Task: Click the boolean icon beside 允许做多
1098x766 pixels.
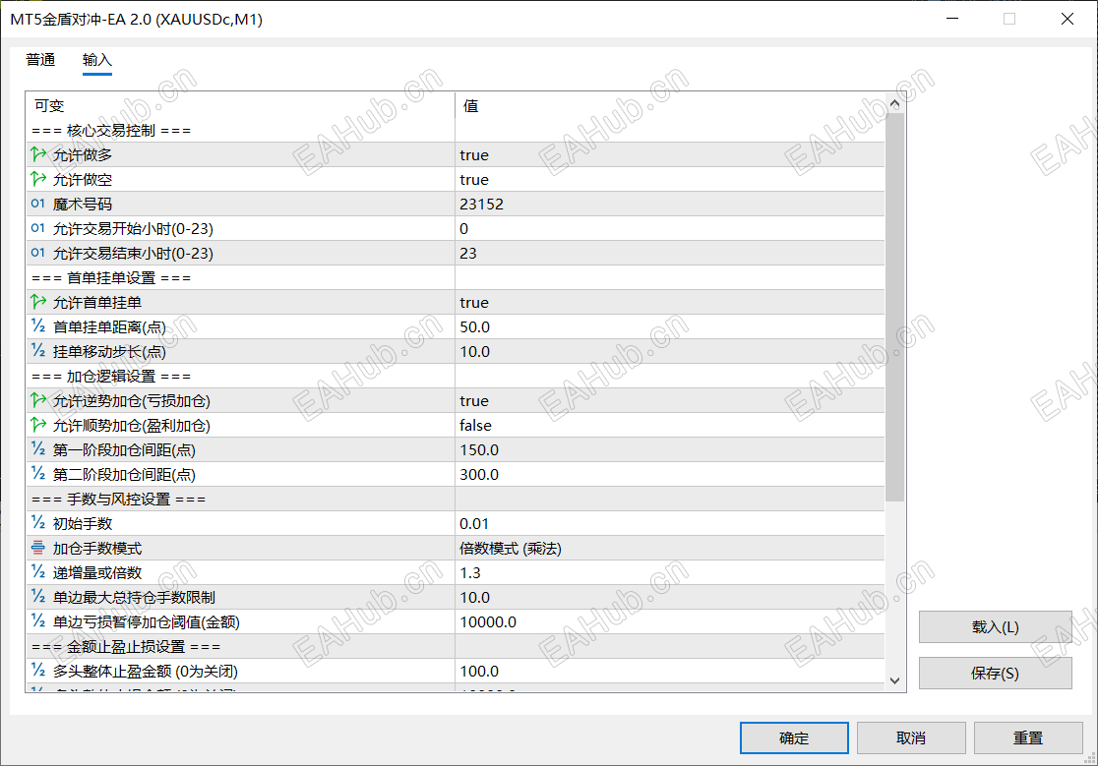Action: point(38,154)
